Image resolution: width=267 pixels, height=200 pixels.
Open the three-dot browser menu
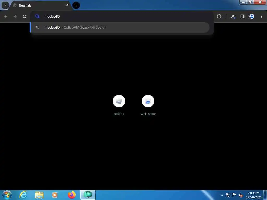click(x=261, y=16)
